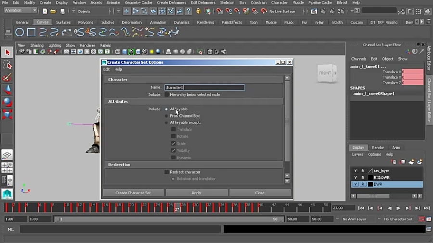Click the Save Scene icon

[x=63, y=12]
